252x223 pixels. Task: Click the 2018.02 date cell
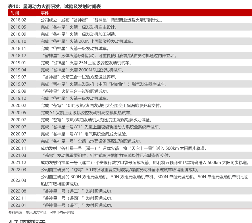click(x=18, y=20)
